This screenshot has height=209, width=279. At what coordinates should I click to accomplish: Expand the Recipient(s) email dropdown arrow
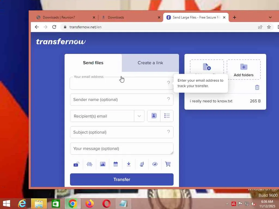139,116
